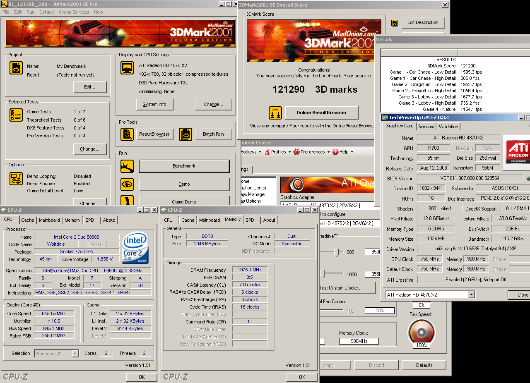Expand the Help menu arrow in Control Center
This screenshot has height=383, width=530.
click(x=352, y=152)
